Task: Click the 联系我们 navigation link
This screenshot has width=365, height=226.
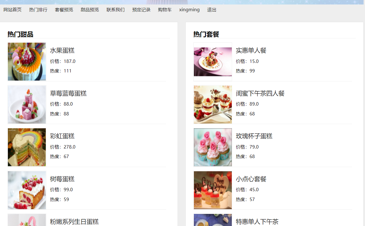Action: [115, 10]
